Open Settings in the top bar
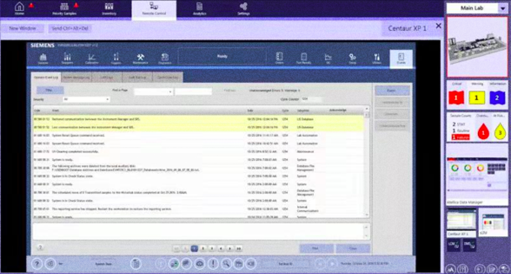Image resolution: width=511 pixels, height=274 pixels. pos(244,8)
